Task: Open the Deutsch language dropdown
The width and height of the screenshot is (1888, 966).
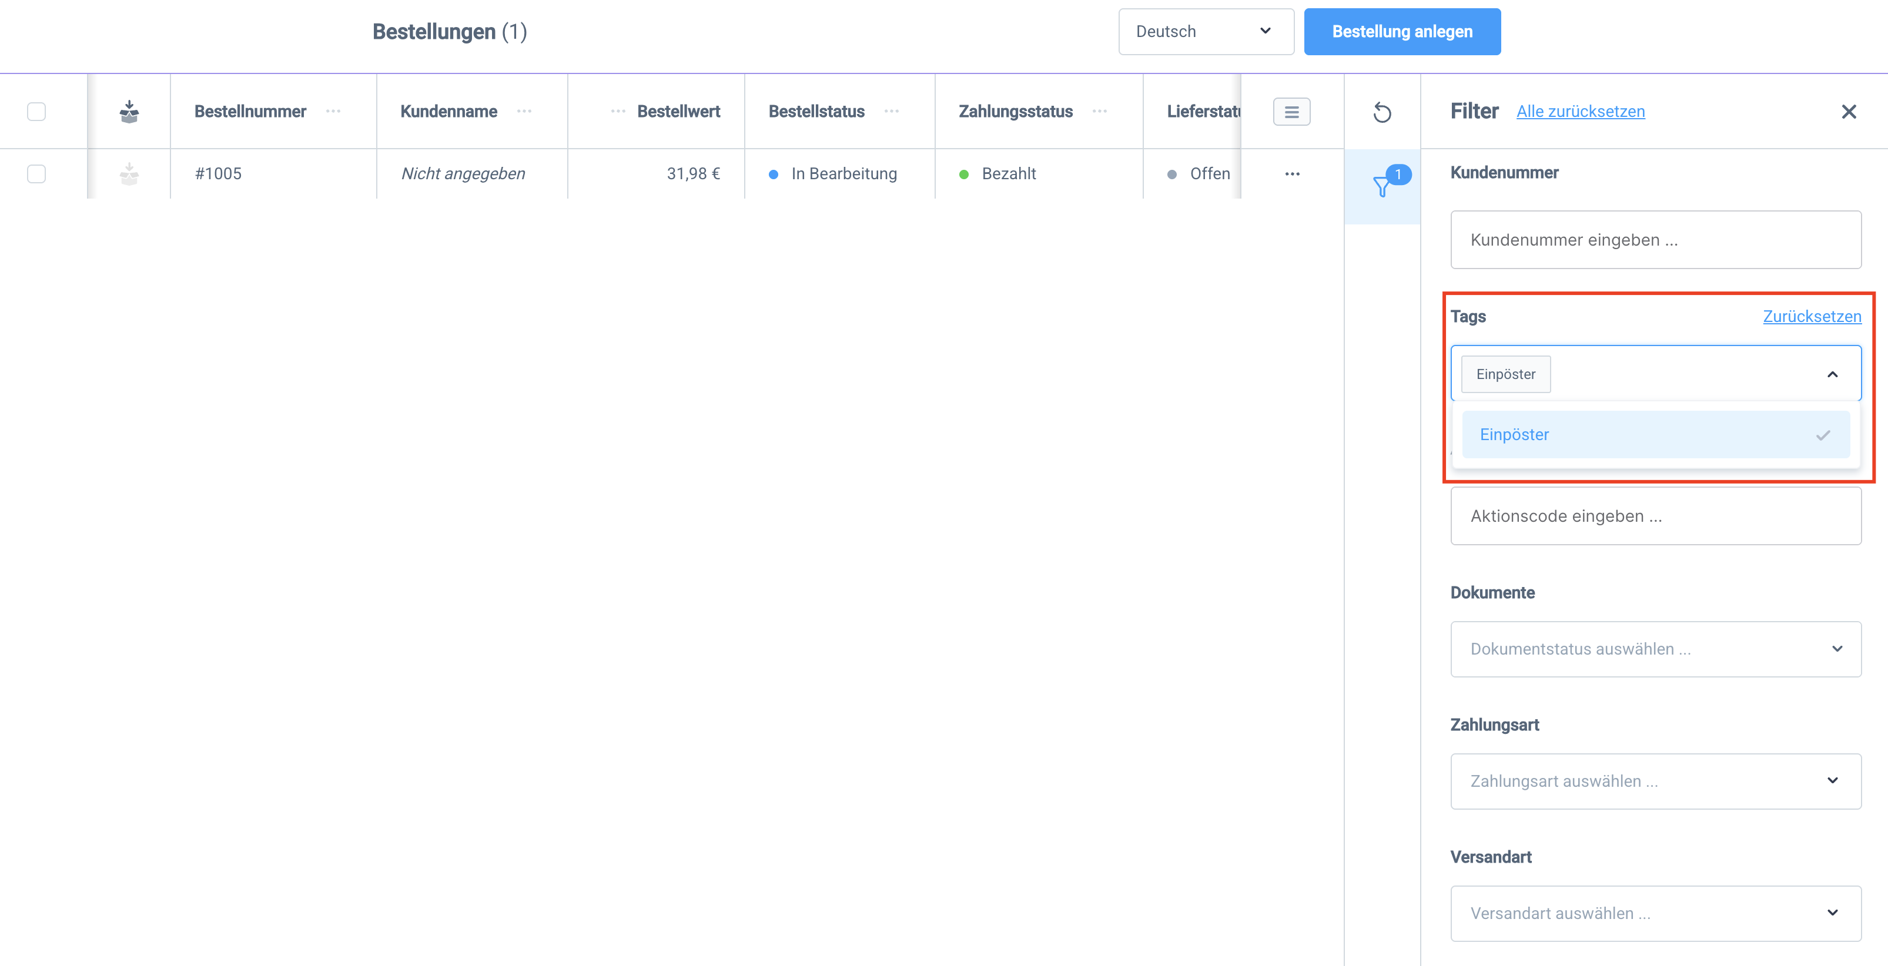Action: pyautogui.click(x=1206, y=32)
